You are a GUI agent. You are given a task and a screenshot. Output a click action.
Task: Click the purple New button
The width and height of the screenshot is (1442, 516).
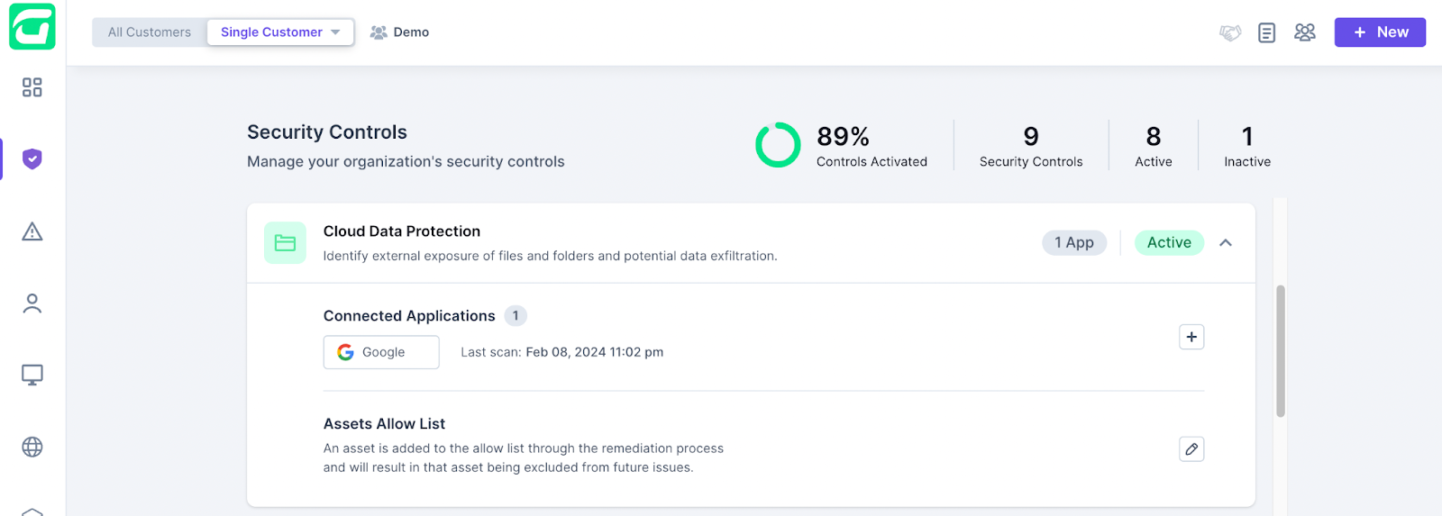tap(1380, 32)
